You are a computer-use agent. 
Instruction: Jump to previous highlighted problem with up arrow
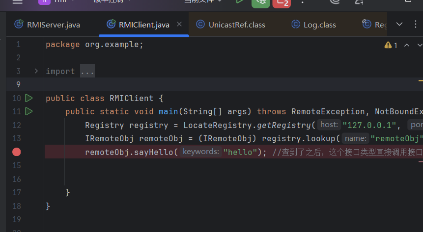[x=406, y=45]
